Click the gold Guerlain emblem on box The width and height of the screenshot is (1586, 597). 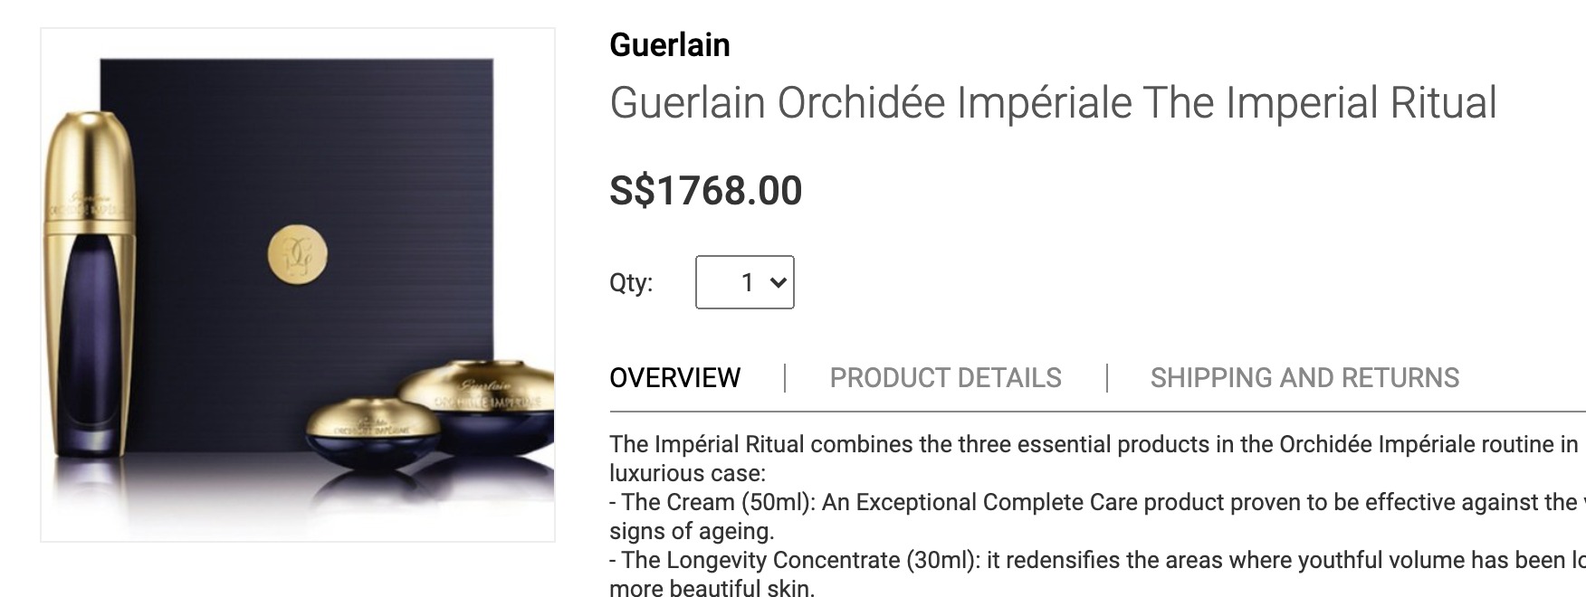pos(297,255)
